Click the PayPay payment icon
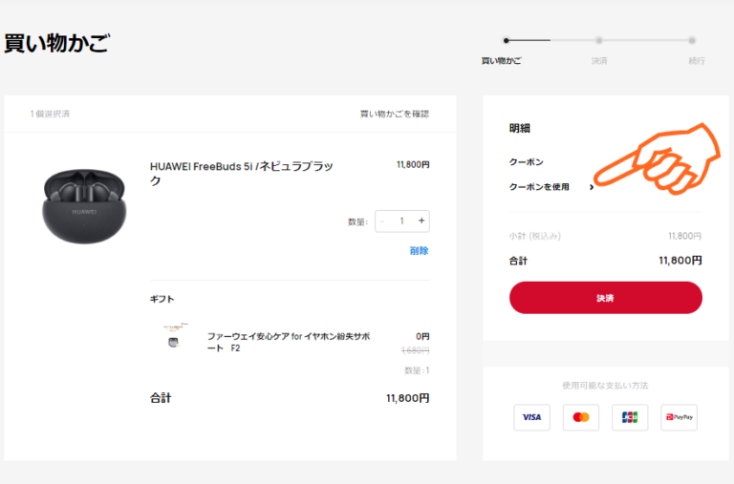This screenshot has width=734, height=484. coord(679,417)
